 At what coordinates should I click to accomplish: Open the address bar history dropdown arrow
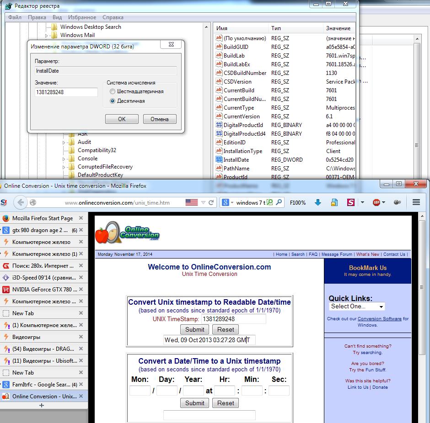(x=203, y=203)
